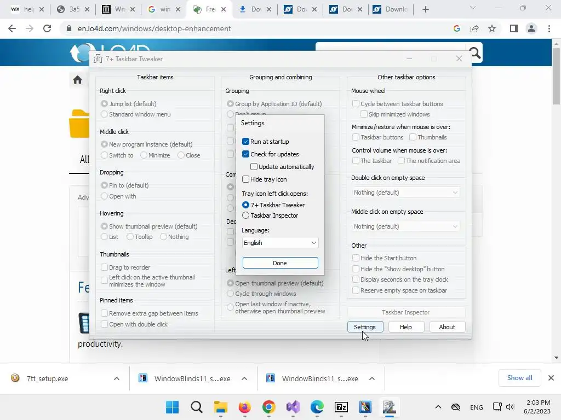This screenshot has height=420, width=561.
Task: Expand options for second WindowBlinds11 download
Action: [372, 378]
